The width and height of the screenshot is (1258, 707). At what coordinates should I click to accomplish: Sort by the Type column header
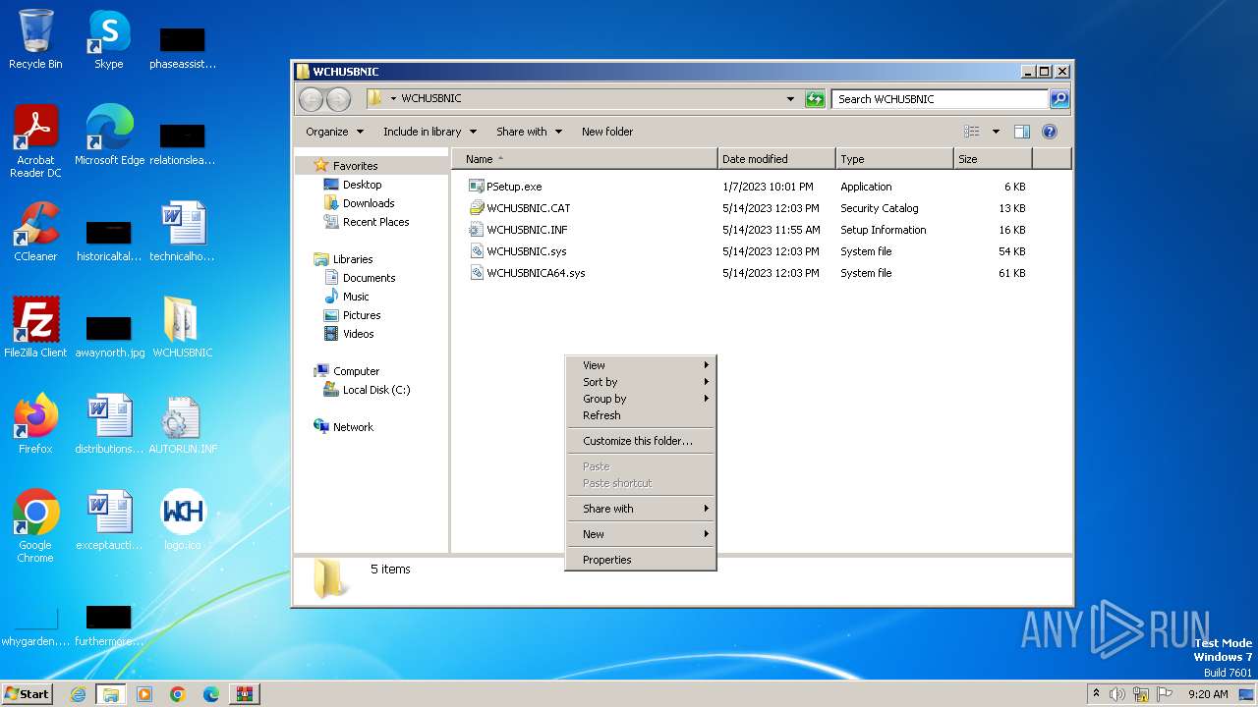coord(895,159)
